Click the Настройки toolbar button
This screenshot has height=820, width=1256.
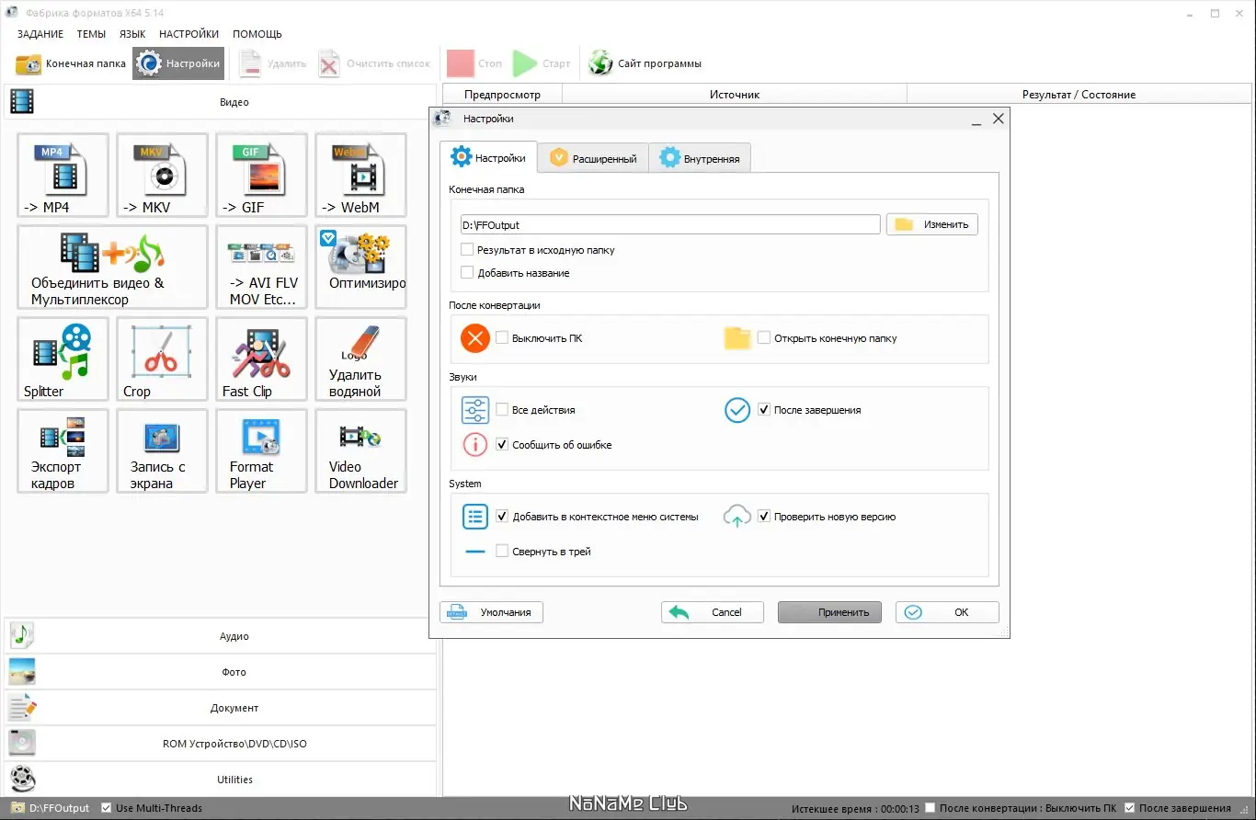[x=178, y=63]
